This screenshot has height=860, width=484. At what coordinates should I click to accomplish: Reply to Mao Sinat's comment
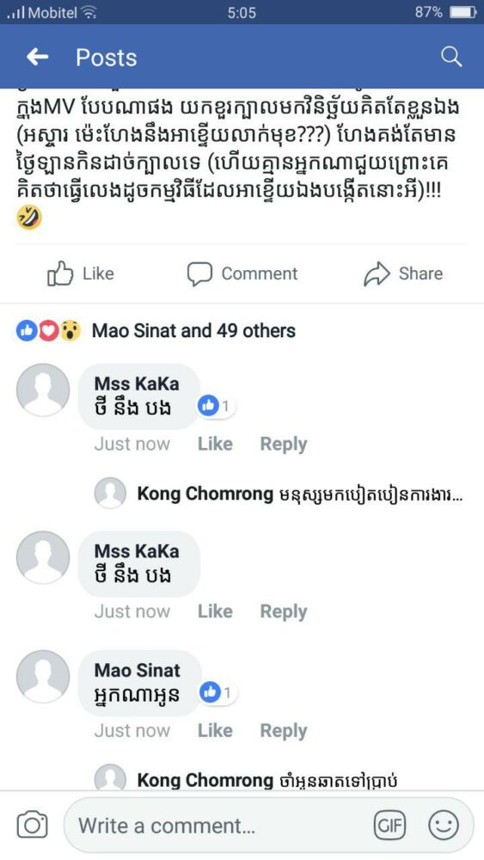[284, 730]
